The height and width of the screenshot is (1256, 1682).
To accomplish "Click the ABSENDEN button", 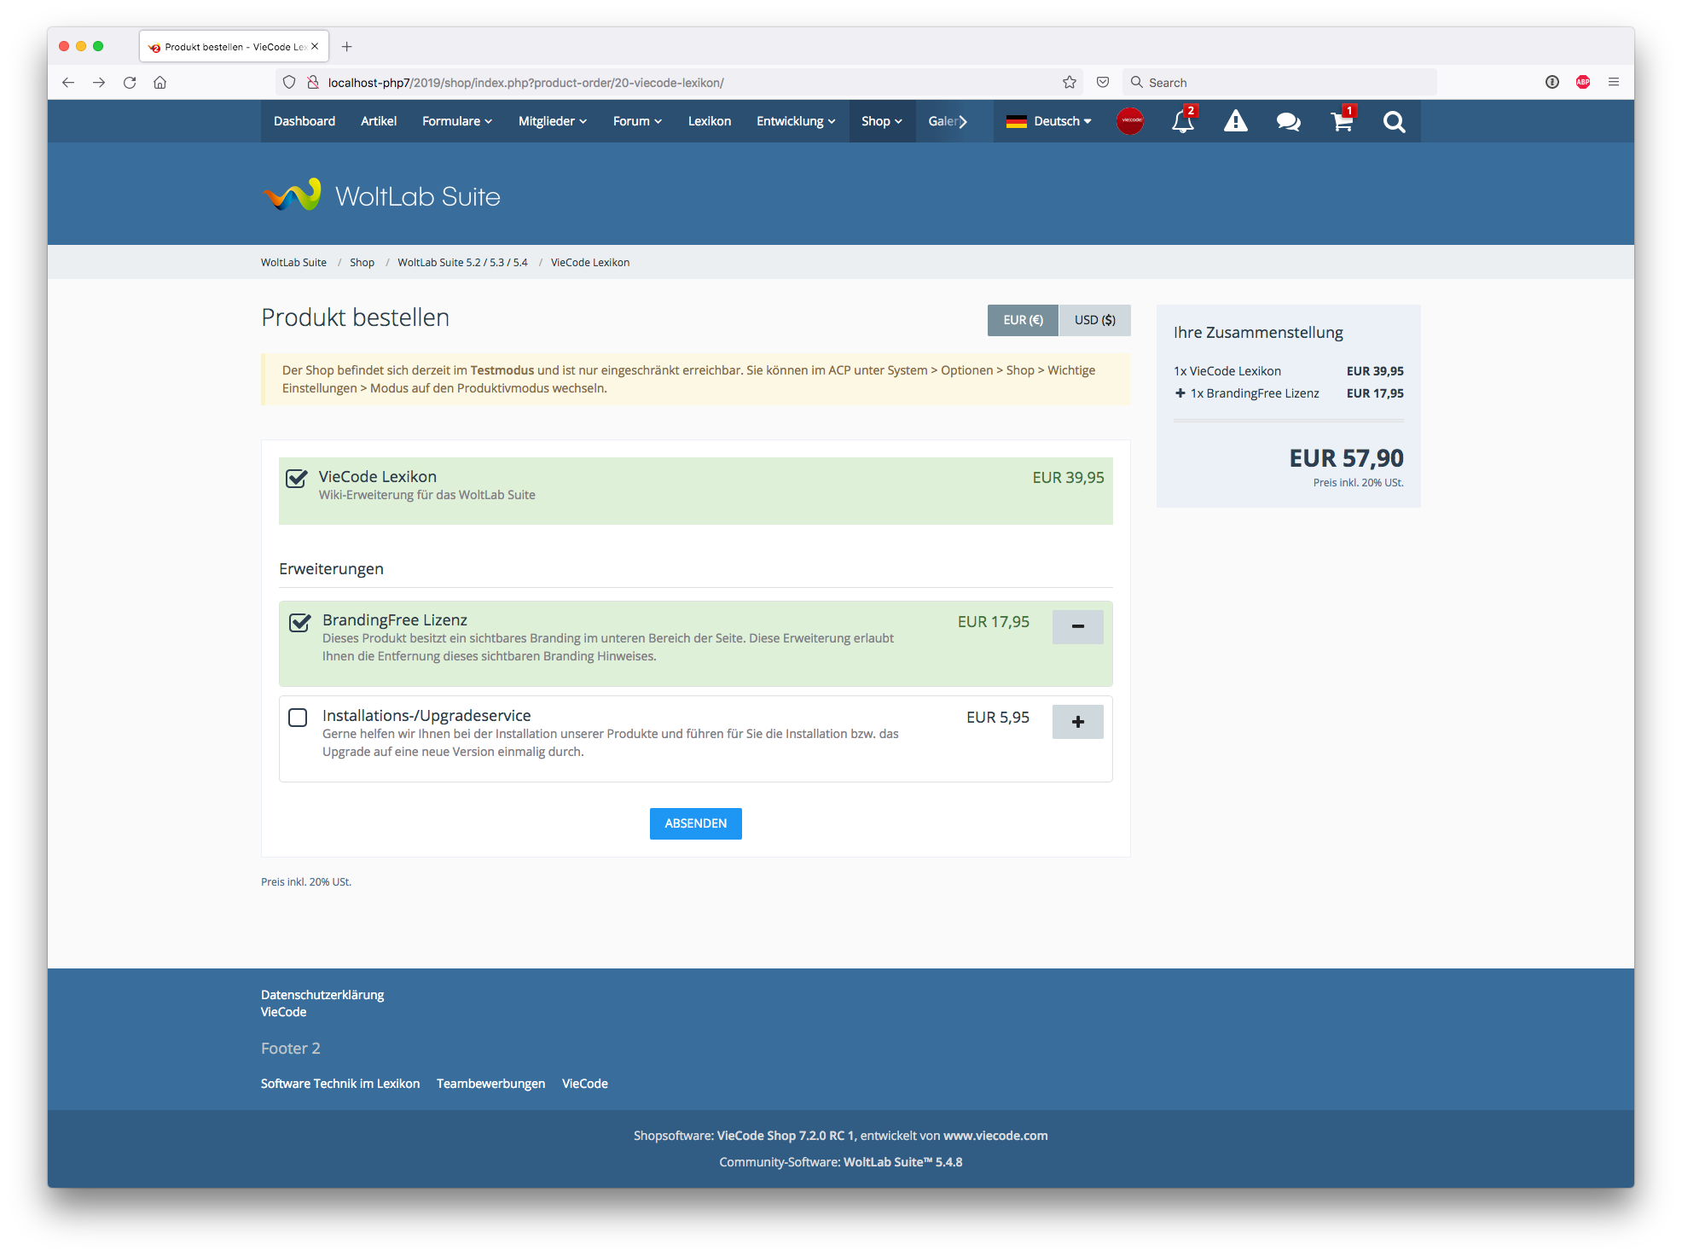I will coord(695,823).
